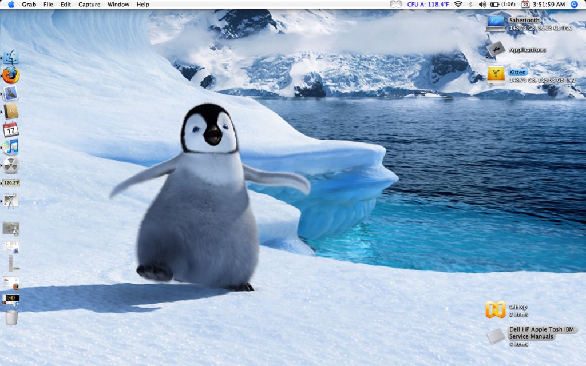Click the butterfly-shaped menu bar icon

pyautogui.click(x=396, y=5)
